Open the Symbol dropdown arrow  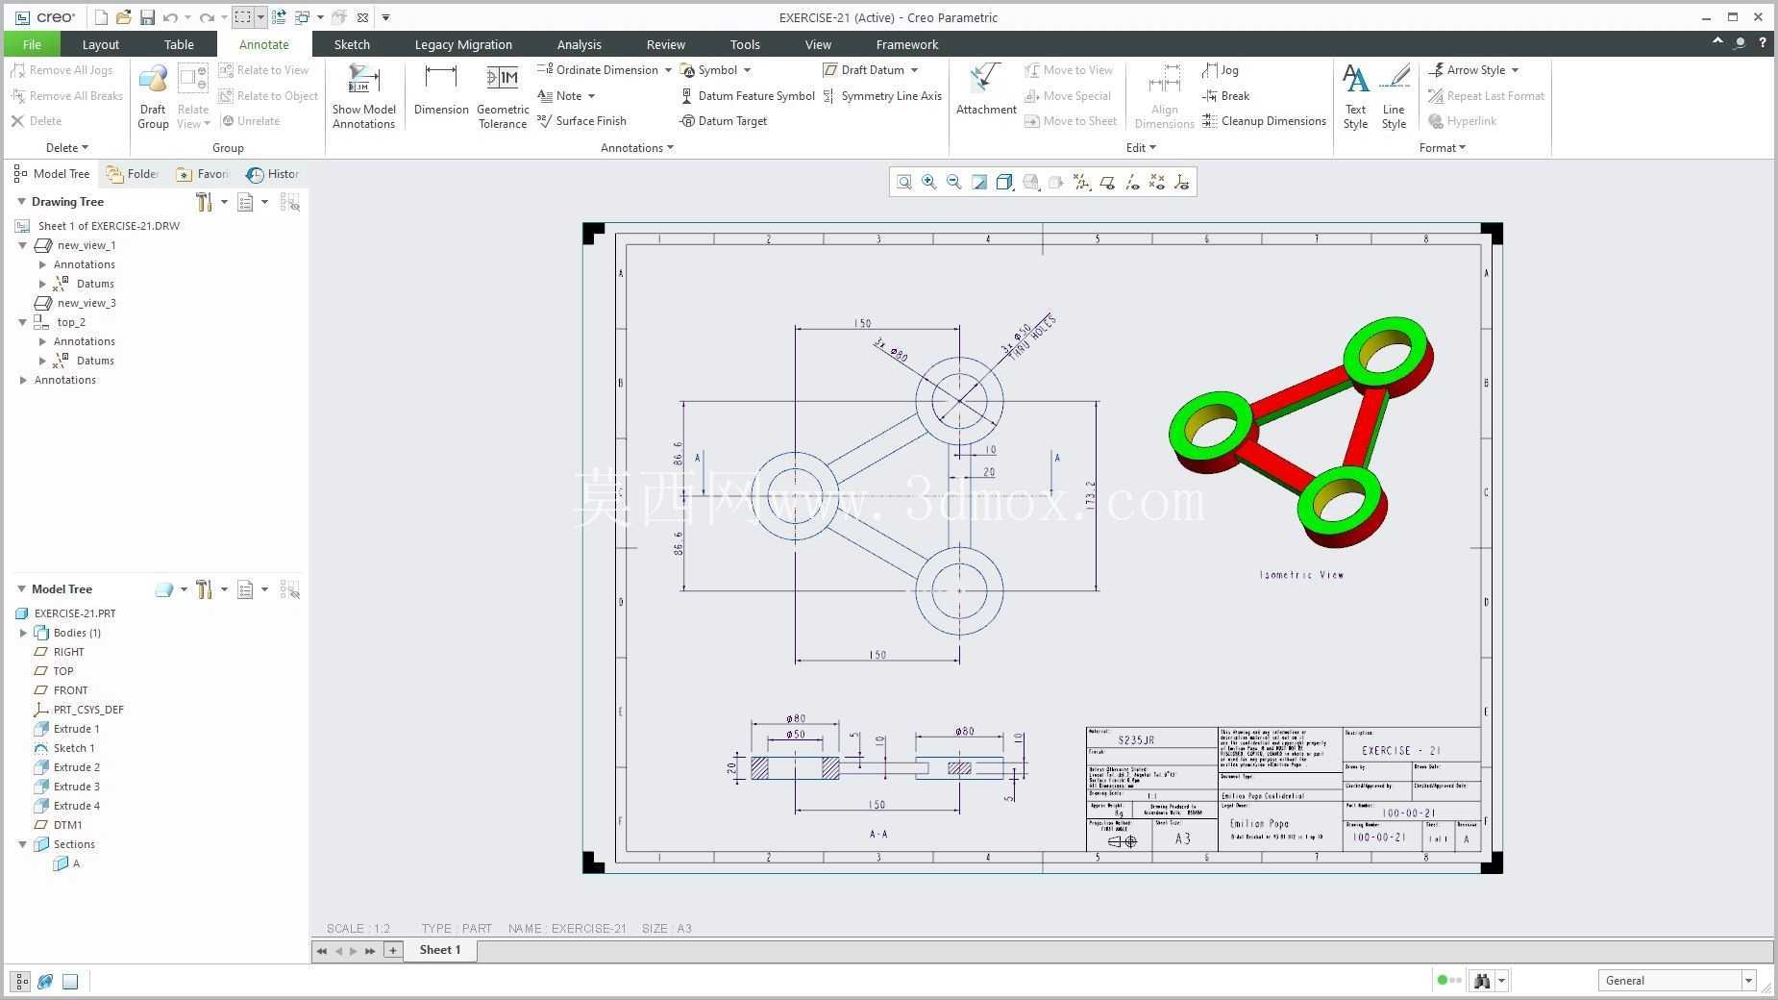747,70
